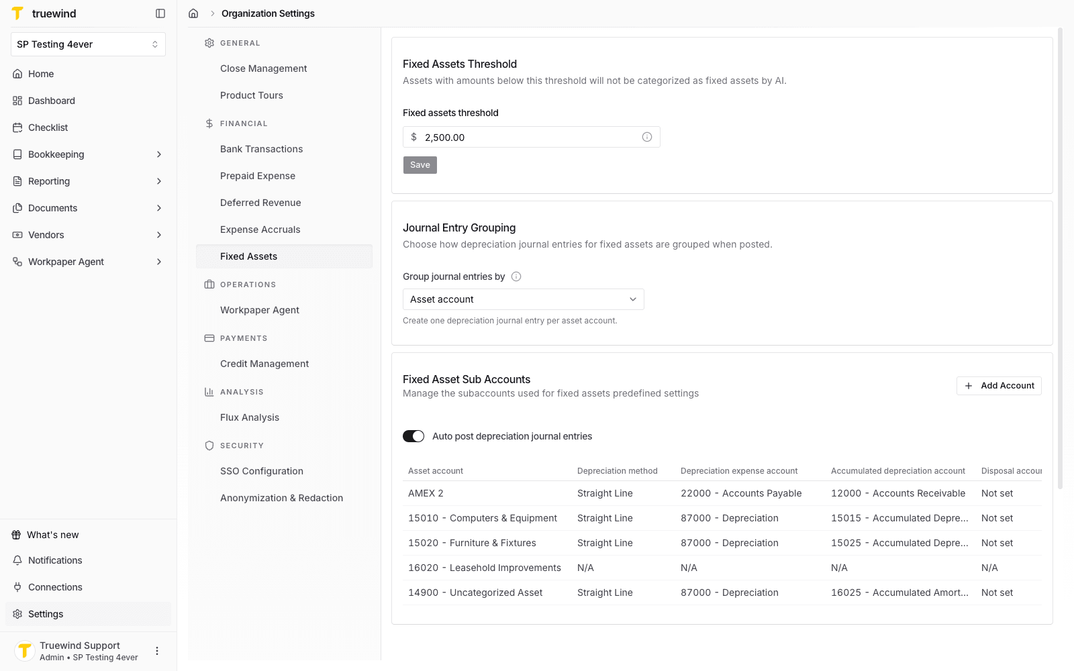Click the 15020 - Furniture & Fixtures row
Viewport: 1074px width, 671px height.
[722, 543]
